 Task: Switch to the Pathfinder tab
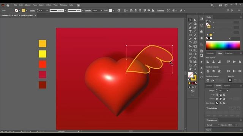click(210, 53)
